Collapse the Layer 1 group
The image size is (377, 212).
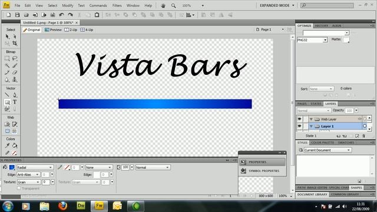point(311,126)
